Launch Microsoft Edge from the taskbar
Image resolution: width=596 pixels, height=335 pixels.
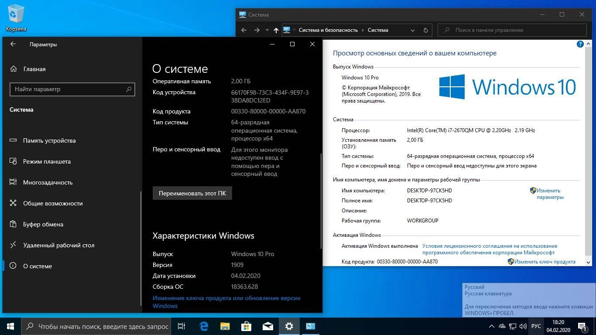[204, 326]
